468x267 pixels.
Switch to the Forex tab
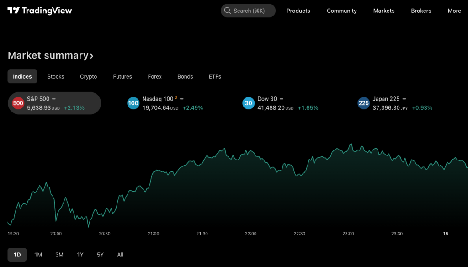pyautogui.click(x=154, y=76)
